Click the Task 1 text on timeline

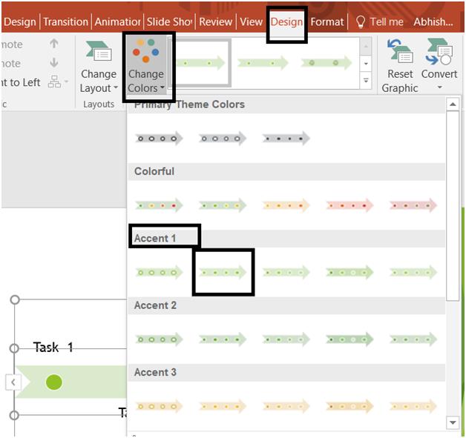53,347
